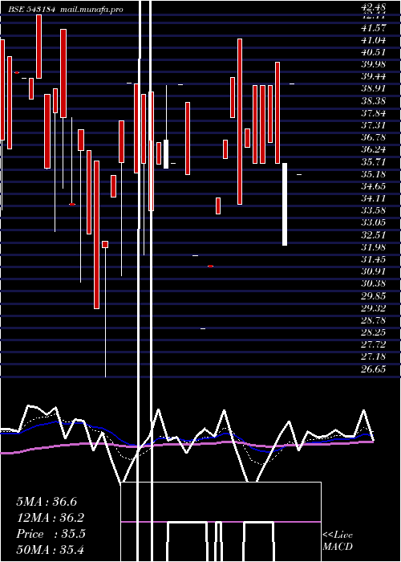This screenshot has width=401, height=562.
Task: Click the 5MA : 36.6 readout
Action: click(x=47, y=502)
